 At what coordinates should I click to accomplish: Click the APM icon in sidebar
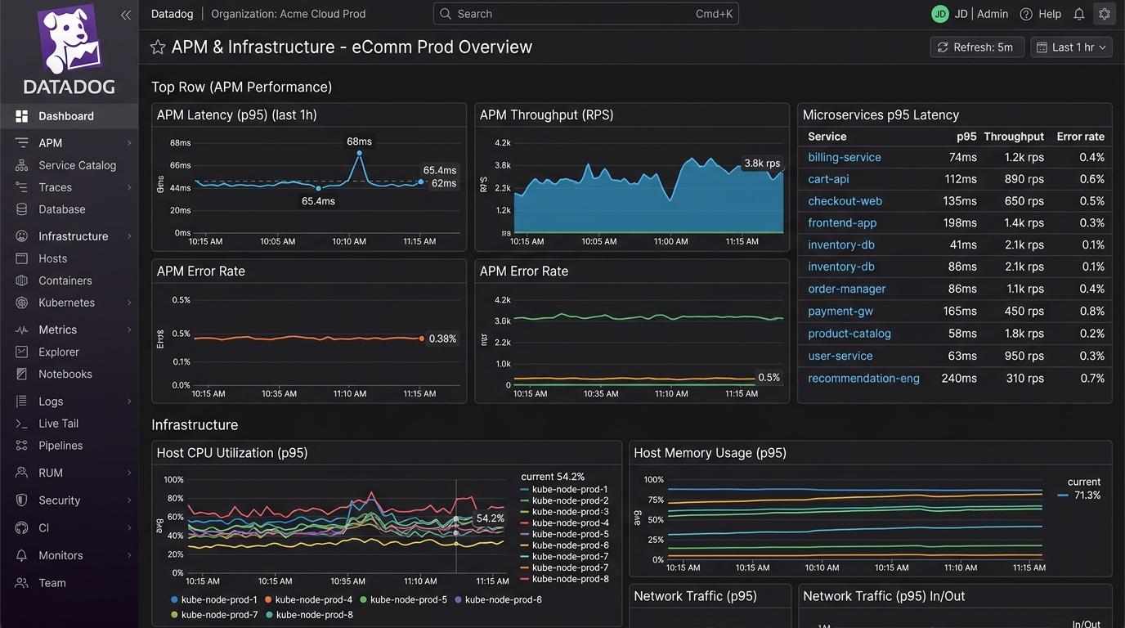pos(22,143)
